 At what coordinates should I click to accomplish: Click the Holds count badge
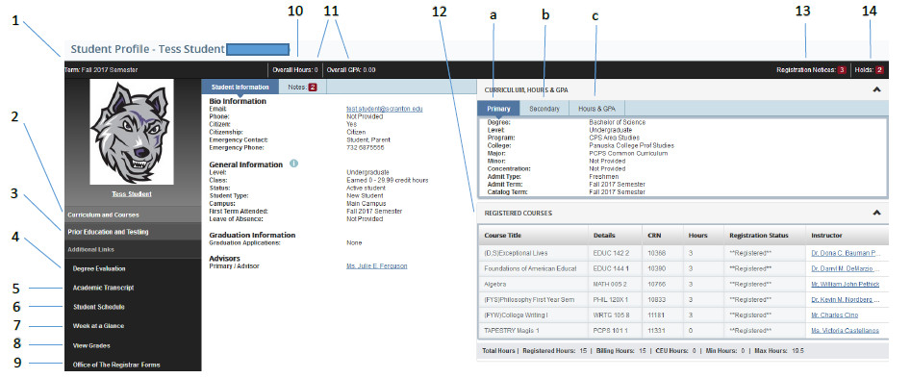click(879, 69)
